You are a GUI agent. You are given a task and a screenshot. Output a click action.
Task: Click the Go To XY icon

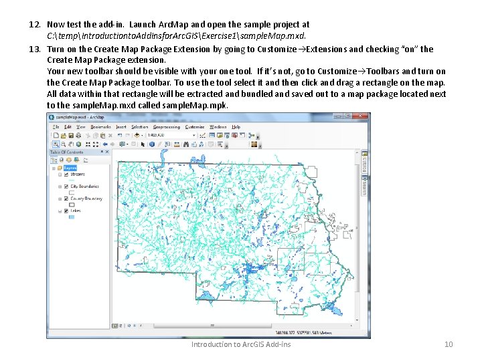click(201, 144)
